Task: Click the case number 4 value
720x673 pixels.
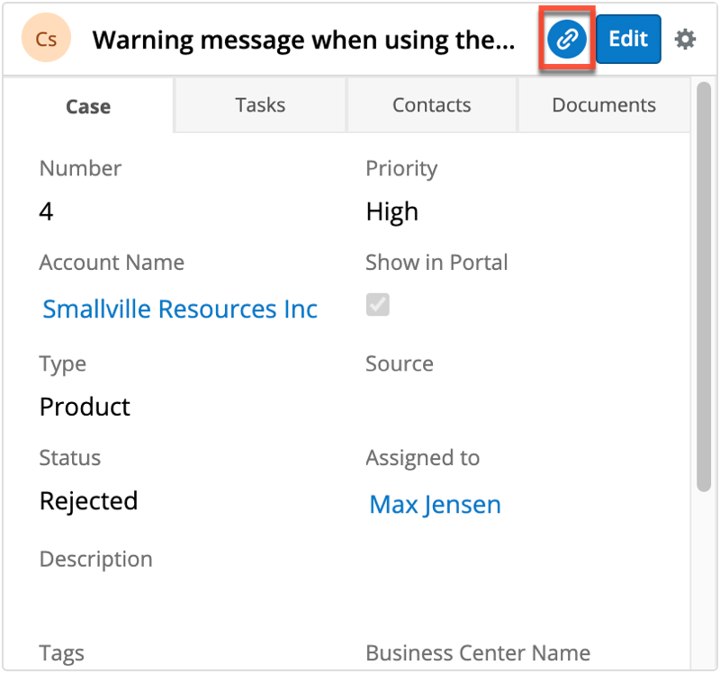Action: pos(47,211)
